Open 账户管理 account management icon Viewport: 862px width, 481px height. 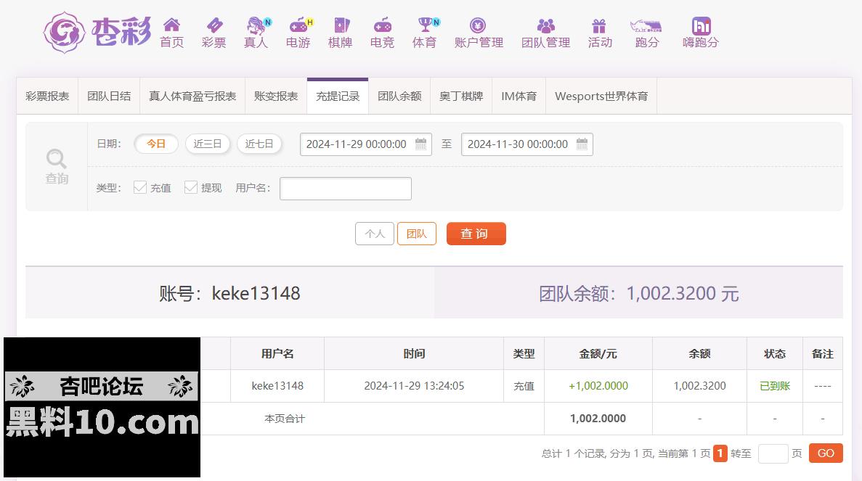(478, 26)
